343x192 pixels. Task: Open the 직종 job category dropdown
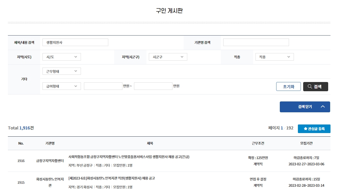(x=274, y=57)
